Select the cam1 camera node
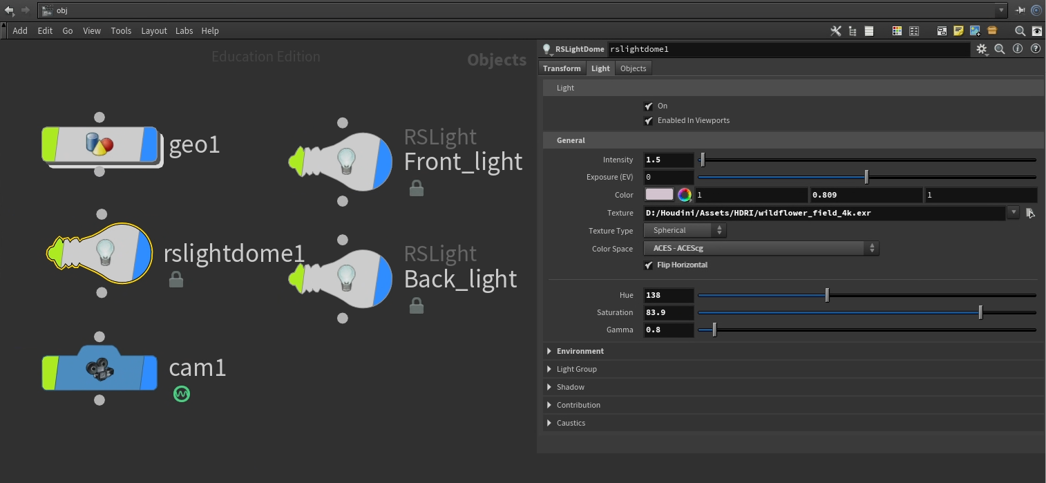 point(99,369)
